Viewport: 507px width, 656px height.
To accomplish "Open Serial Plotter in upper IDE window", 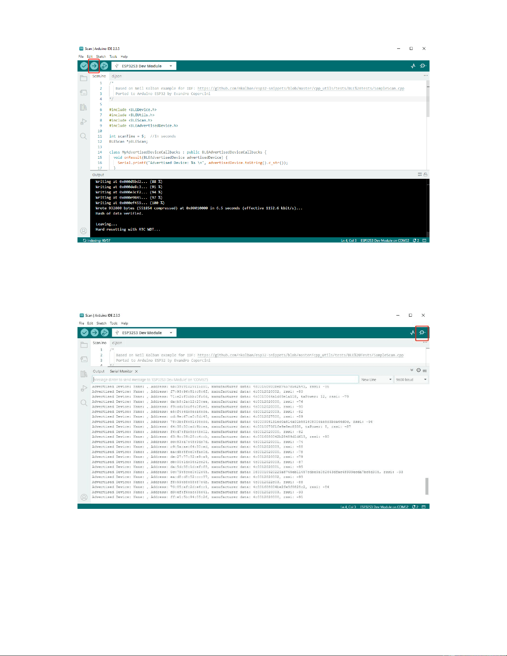I will point(413,66).
